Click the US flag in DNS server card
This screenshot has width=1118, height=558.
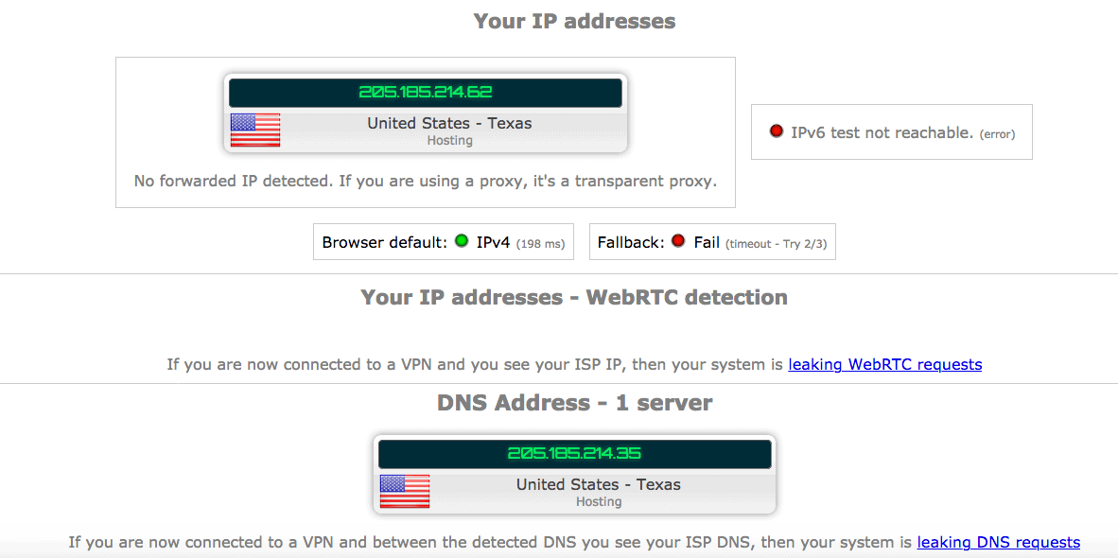[404, 492]
